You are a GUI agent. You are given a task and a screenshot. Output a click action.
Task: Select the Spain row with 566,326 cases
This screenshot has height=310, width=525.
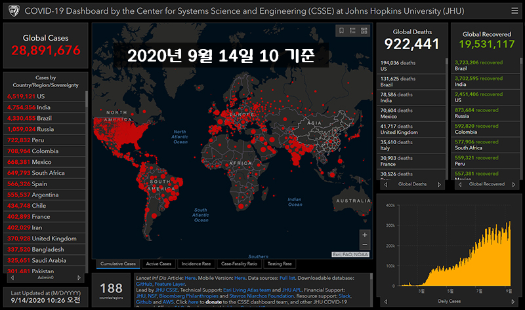[44, 184]
